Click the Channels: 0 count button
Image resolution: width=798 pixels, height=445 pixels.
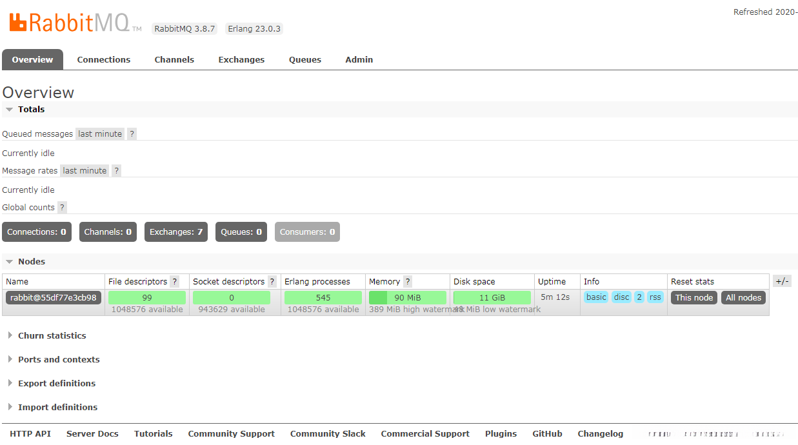(x=108, y=232)
